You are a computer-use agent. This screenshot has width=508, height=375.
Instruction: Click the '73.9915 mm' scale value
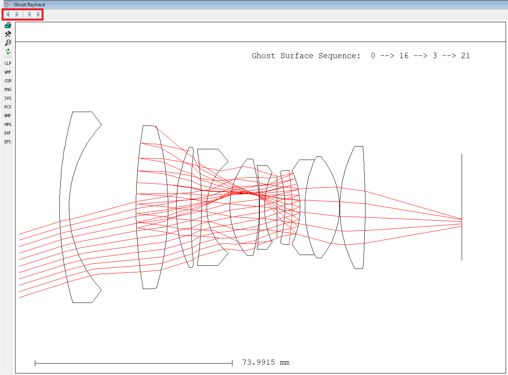266,362
